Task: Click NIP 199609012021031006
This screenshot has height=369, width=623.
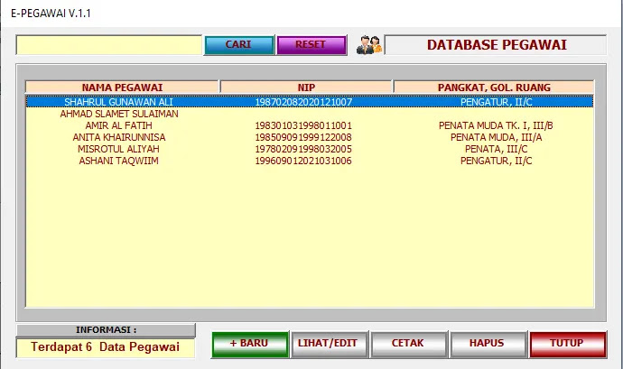Action: (303, 161)
